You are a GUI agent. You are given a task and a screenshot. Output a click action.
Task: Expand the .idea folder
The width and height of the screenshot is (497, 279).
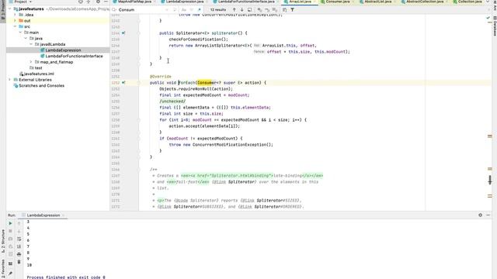click(x=15, y=15)
